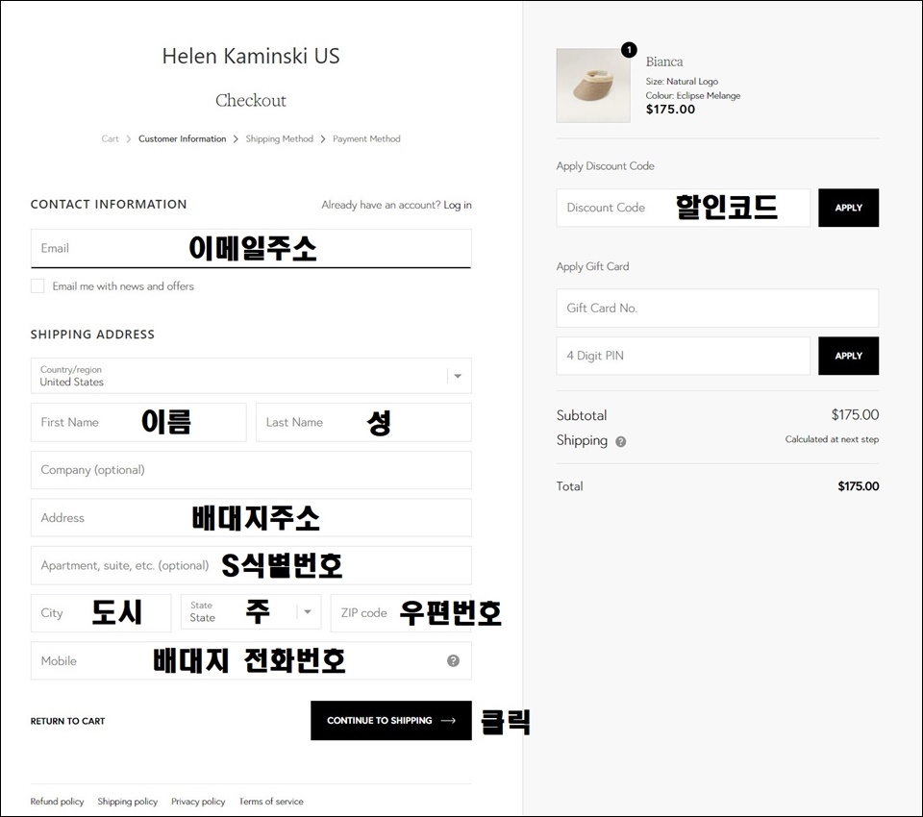Viewport: 923px width, 817px height.
Task: Expand the State dropdown
Action: coord(251,612)
